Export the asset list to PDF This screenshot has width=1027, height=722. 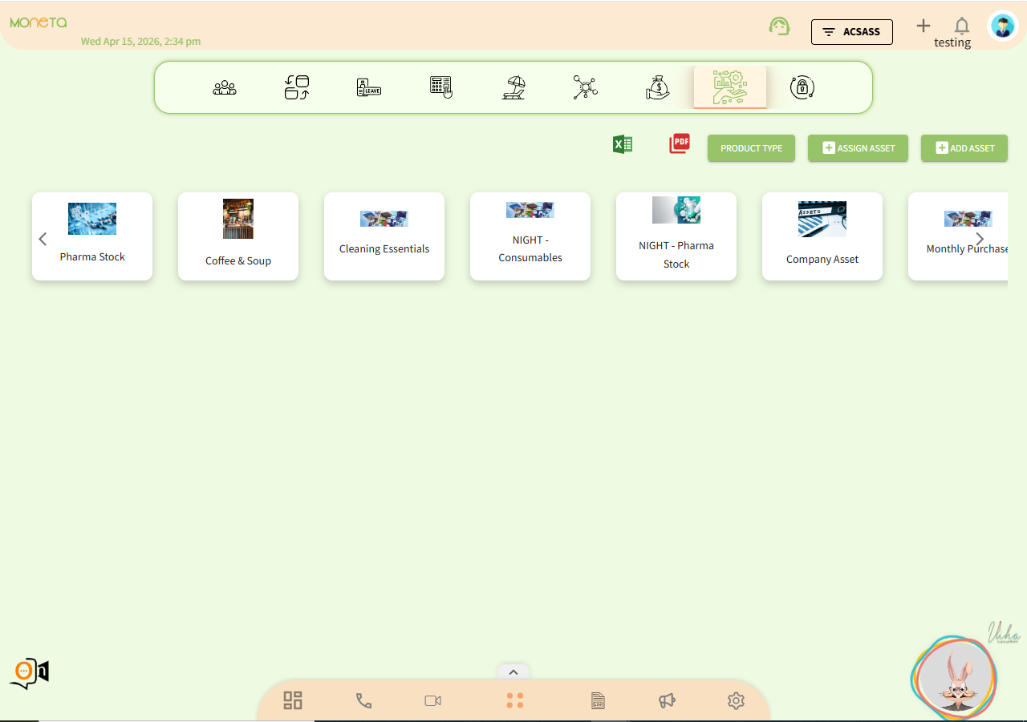680,143
